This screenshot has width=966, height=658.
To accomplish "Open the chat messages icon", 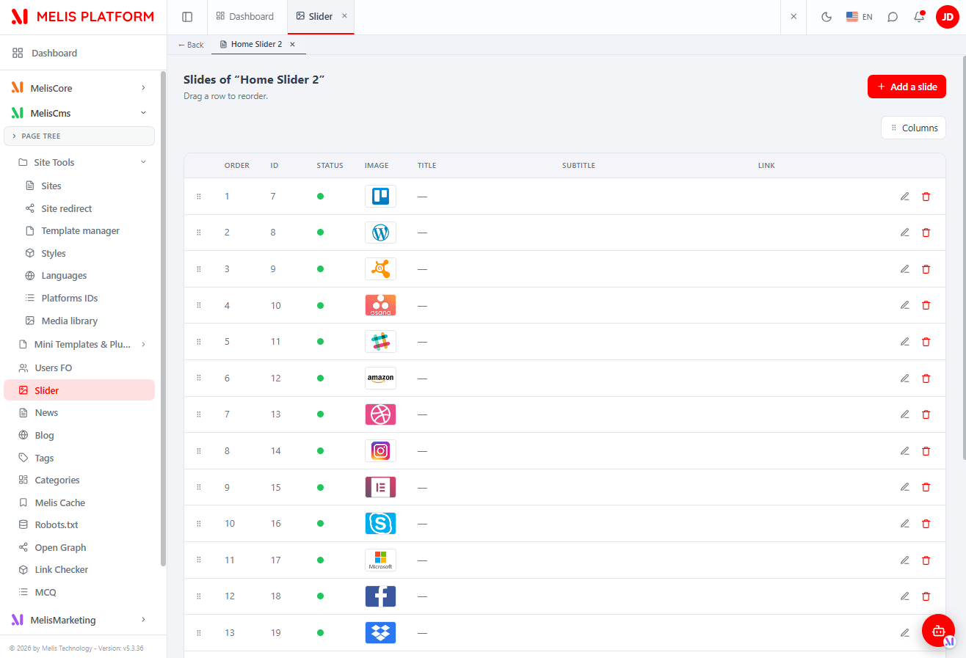I will pos(893,17).
